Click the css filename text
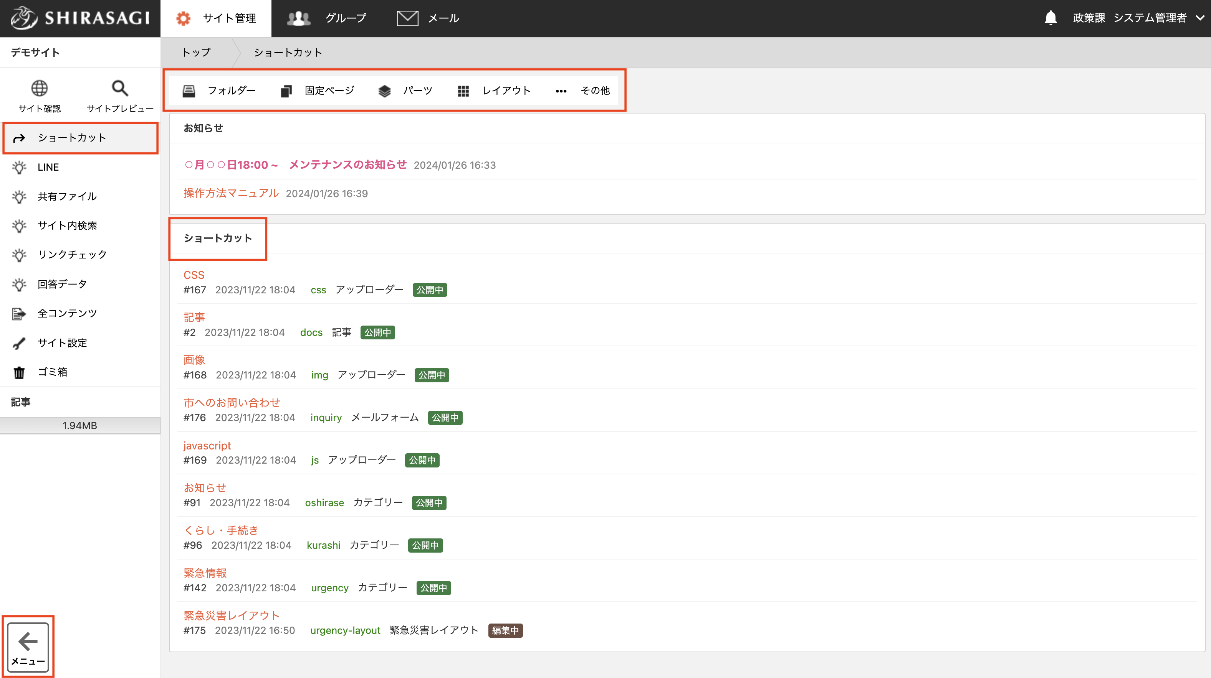This screenshot has height=678, width=1211. click(x=318, y=290)
